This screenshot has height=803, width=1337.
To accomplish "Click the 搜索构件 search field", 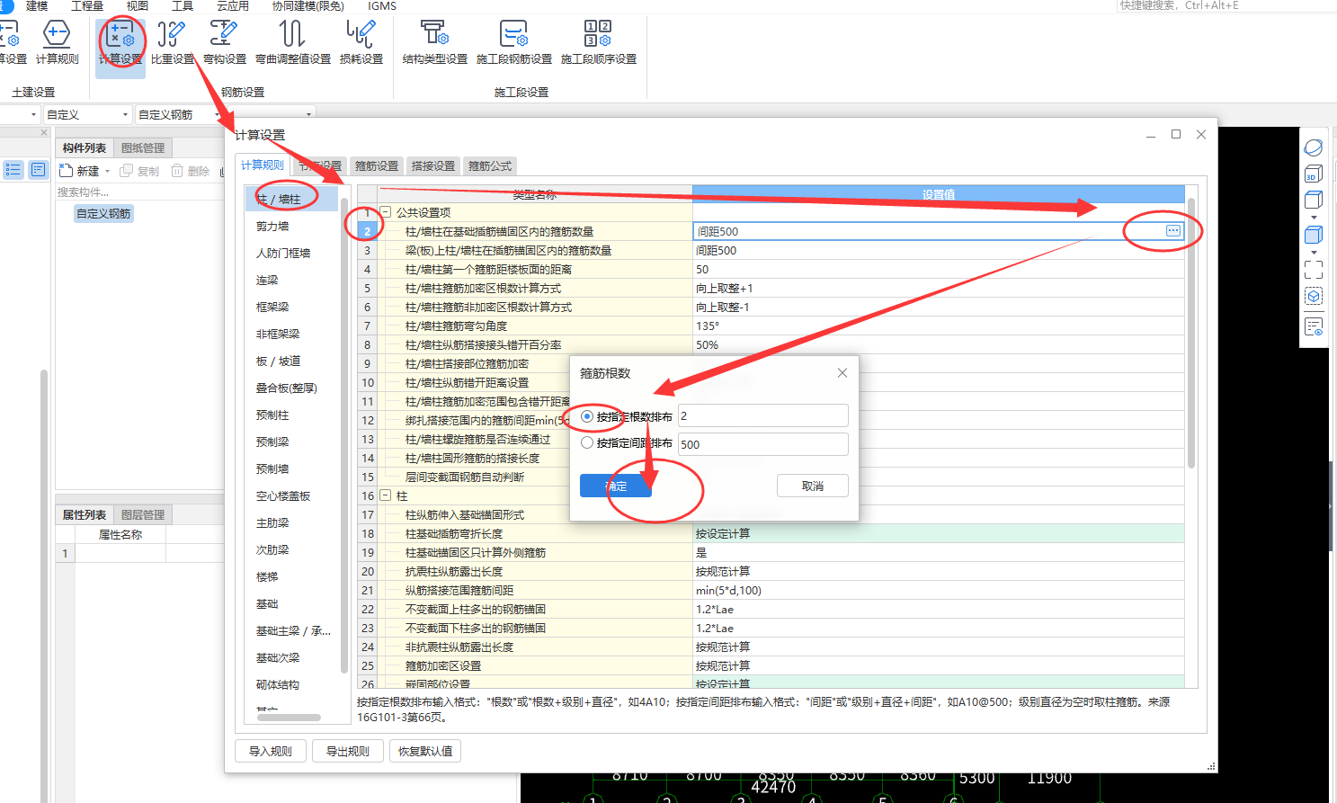I will coord(139,192).
